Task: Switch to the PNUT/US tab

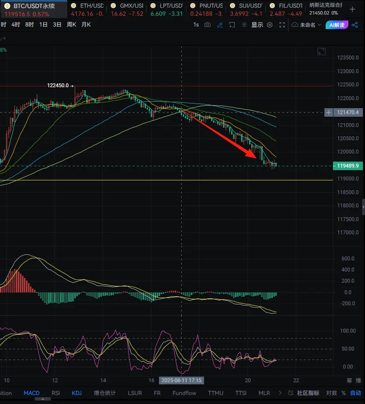Action: pos(206,9)
